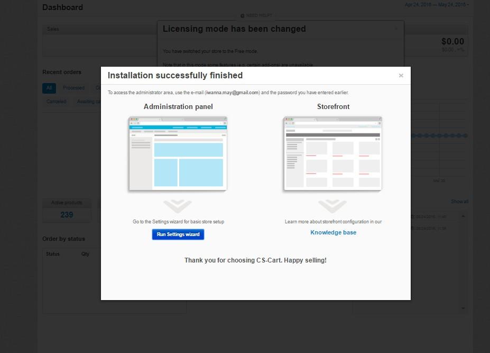The width and height of the screenshot is (490, 353).
Task: Click the Storefront heading
Action: click(x=333, y=107)
